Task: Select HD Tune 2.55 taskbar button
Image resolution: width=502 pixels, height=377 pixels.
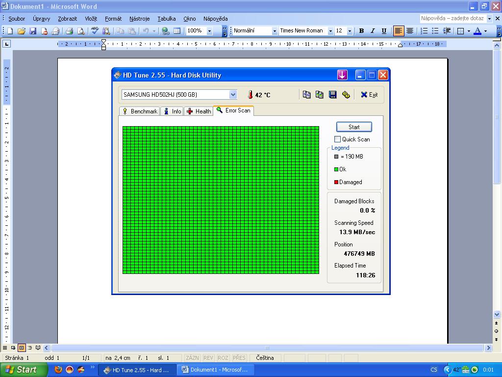Action: coord(137,370)
